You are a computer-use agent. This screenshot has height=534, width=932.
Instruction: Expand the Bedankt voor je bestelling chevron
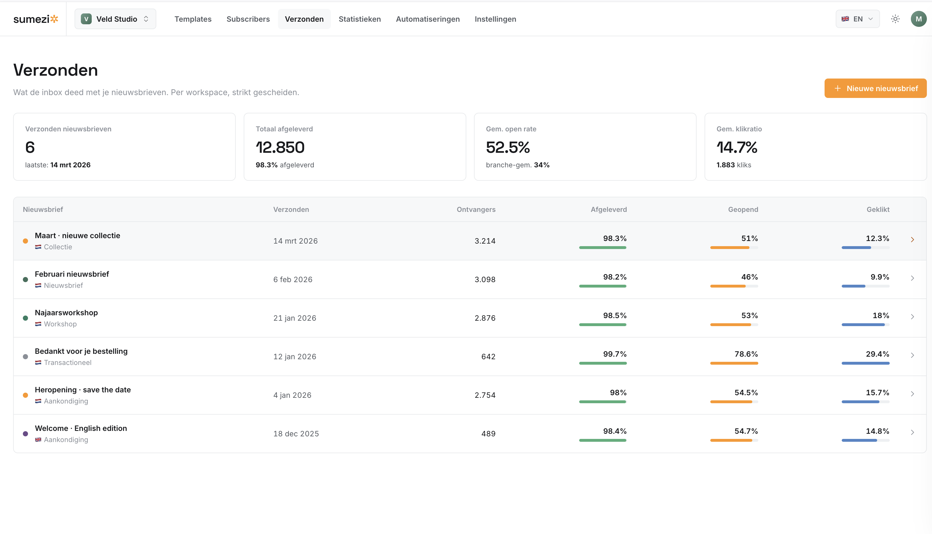point(912,355)
